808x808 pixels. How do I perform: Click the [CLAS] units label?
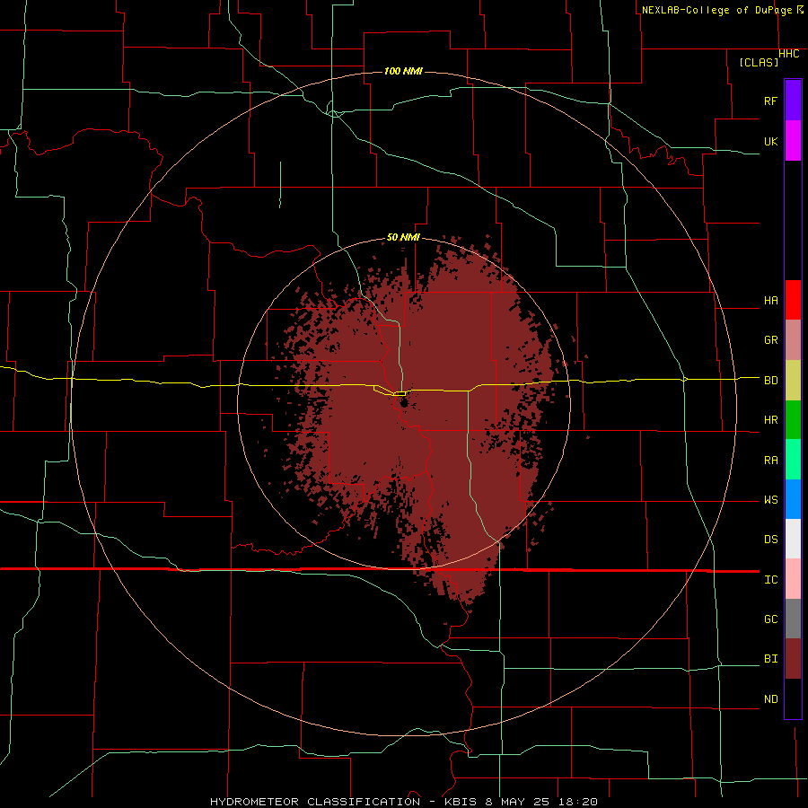pos(759,62)
